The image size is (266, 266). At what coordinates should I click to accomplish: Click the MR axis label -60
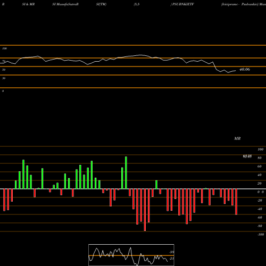click(x=260, y=218)
